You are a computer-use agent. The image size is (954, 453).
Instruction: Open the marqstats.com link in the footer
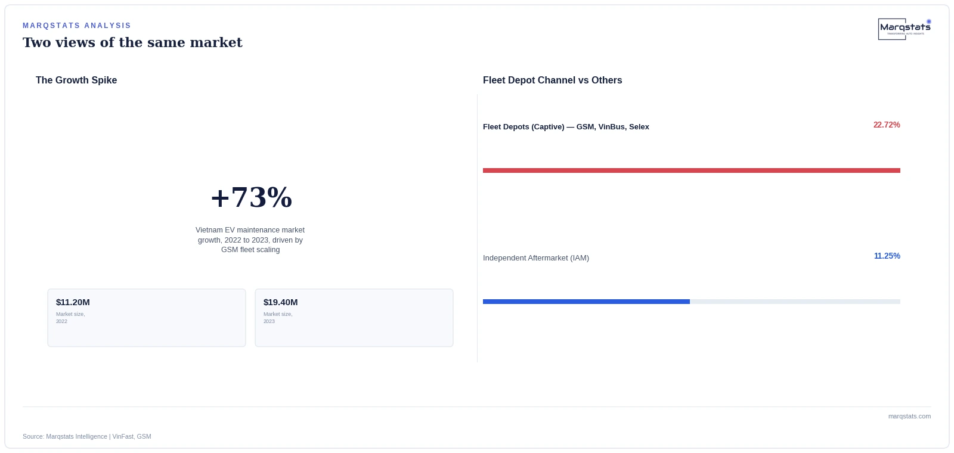pos(909,416)
